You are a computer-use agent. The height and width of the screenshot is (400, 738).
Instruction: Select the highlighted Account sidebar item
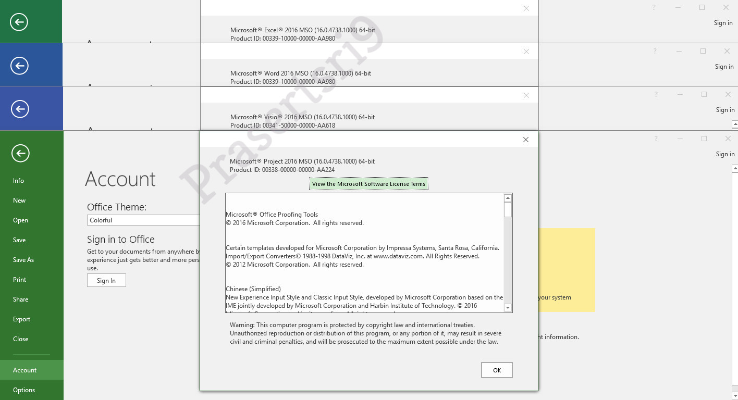click(31, 370)
